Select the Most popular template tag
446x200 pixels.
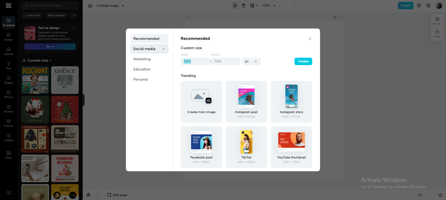click(x=56, y=15)
